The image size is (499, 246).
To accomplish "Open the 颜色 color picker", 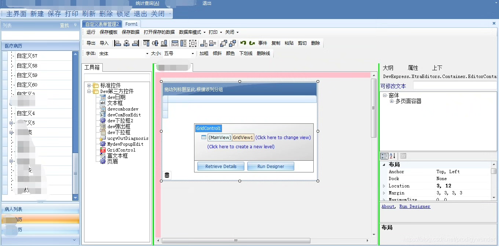I will click(x=230, y=53).
